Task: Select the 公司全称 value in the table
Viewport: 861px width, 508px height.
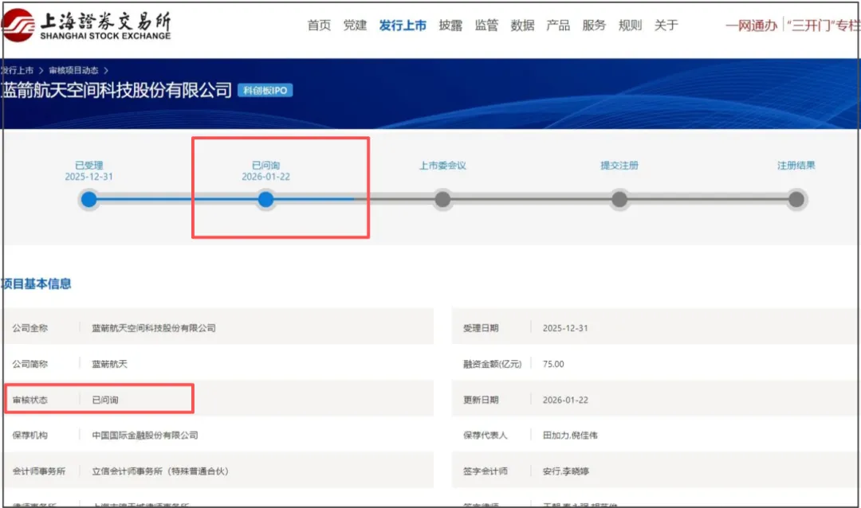Action: [x=154, y=328]
